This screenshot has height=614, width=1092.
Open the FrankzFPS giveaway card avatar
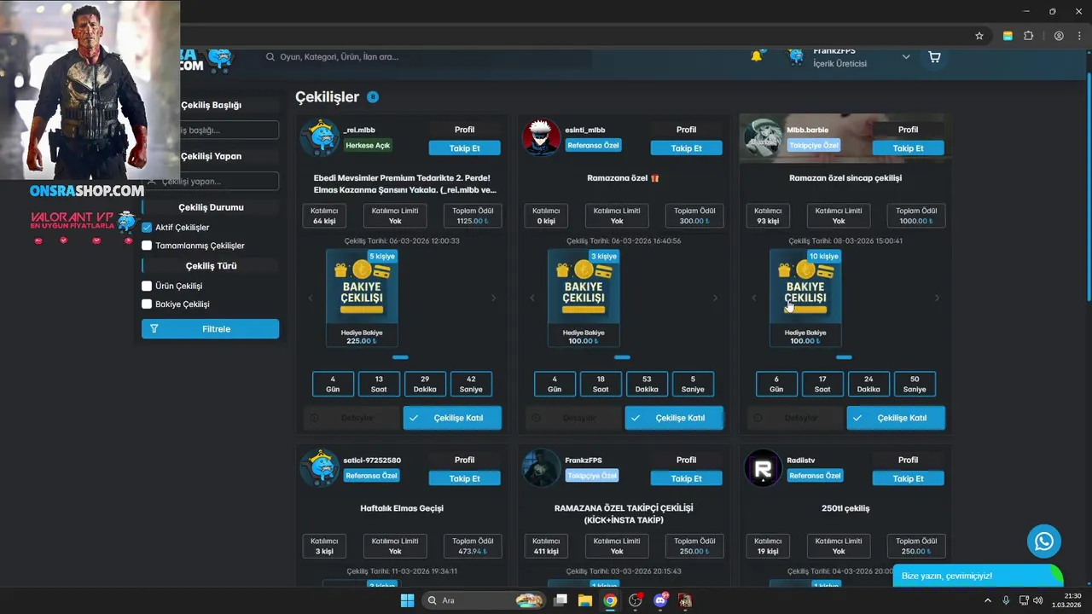[x=542, y=468]
